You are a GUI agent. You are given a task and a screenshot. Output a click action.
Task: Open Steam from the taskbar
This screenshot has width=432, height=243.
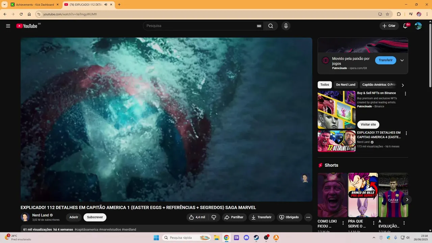(256, 238)
